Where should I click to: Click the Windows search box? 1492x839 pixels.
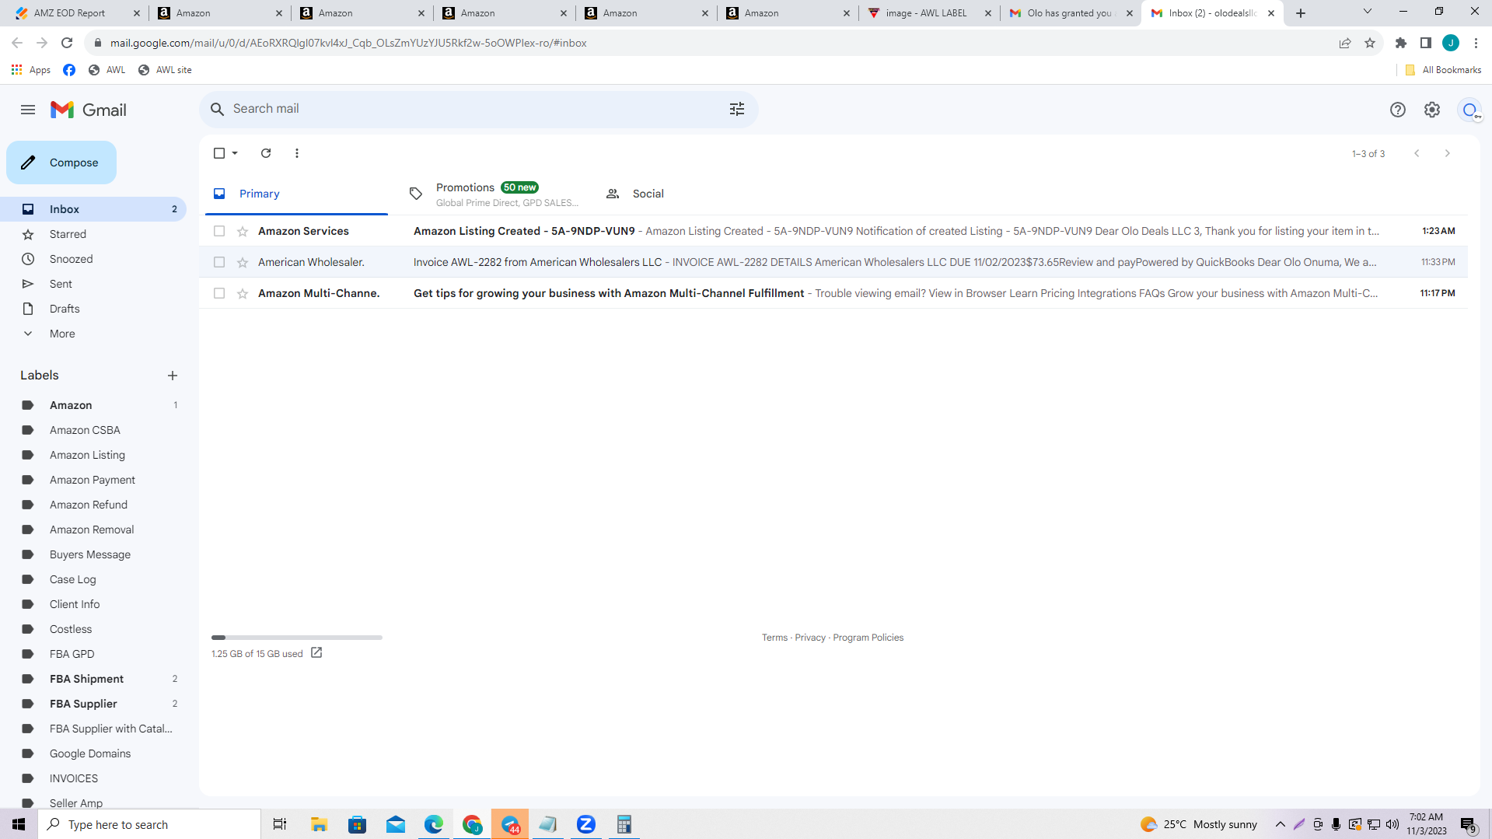[149, 824]
